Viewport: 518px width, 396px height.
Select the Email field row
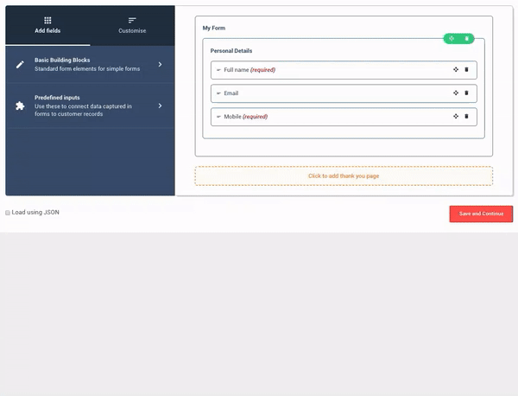point(344,93)
